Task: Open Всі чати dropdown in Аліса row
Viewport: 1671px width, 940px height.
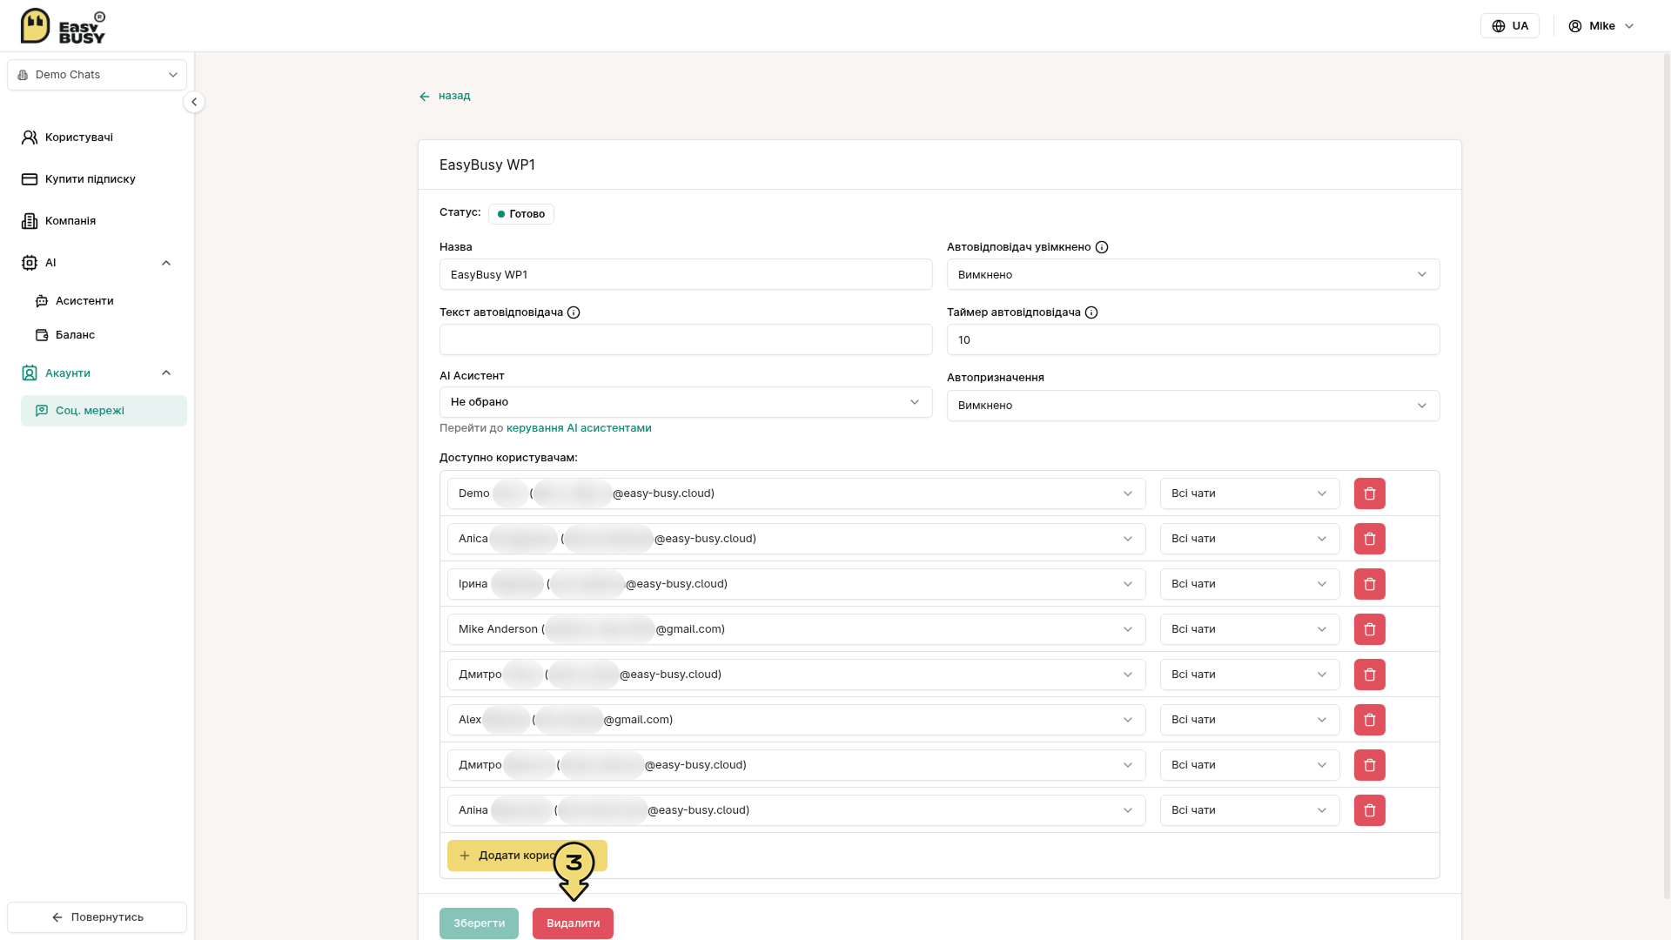Action: click(x=1250, y=539)
